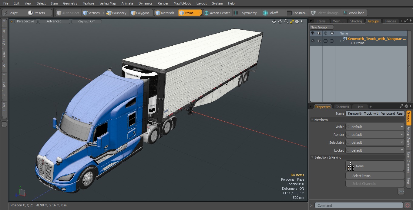Open the Render dropdown
Viewport: 413px width, 210px height.
pyautogui.click(x=375, y=135)
